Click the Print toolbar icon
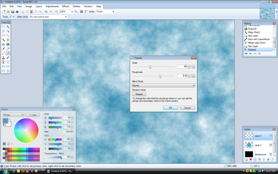This screenshot has width=278, height=174. click(x=17, y=11)
